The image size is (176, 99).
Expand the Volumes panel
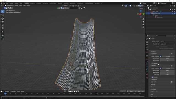click(x=153, y=84)
